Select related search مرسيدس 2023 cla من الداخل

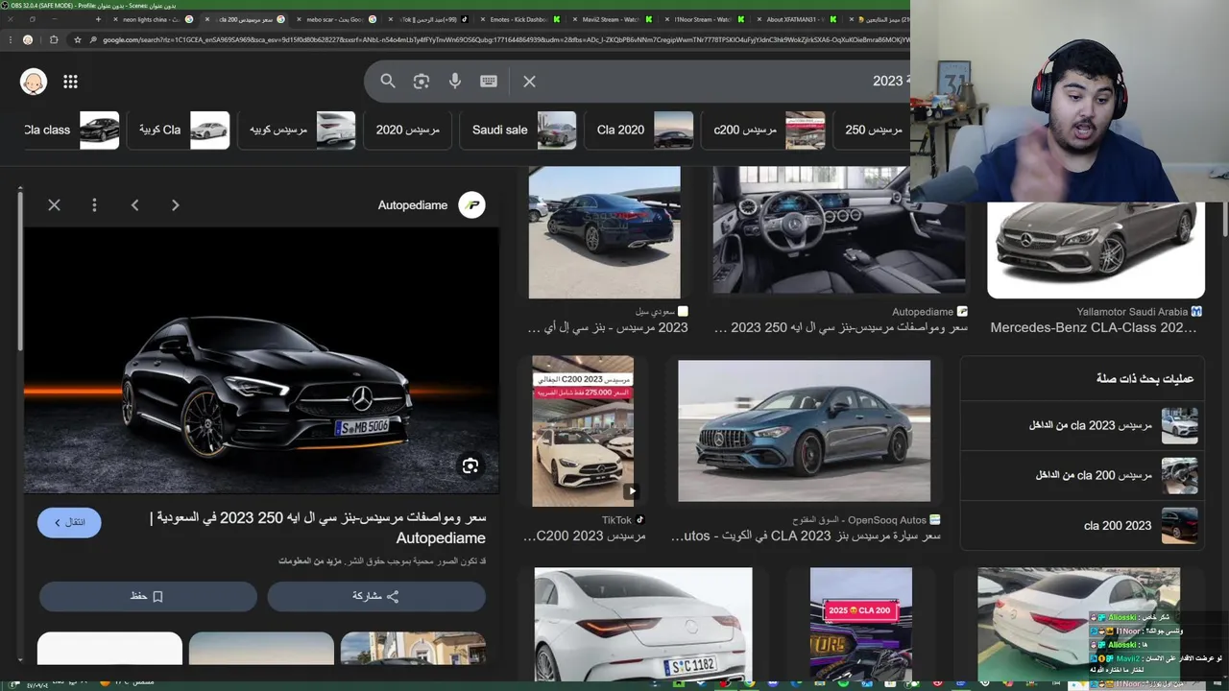1082,425
